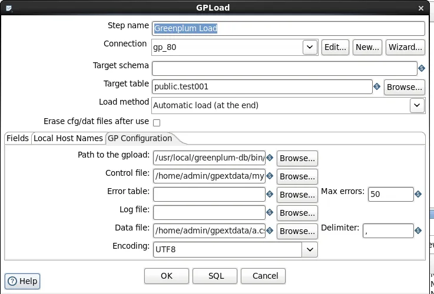Browse for the Data file
Image resolution: width=434 pixels, height=294 pixels.
click(297, 231)
